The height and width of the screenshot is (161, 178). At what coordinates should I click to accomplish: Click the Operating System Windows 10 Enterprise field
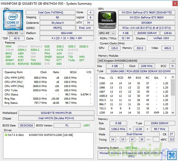pyautogui.click(x=131, y=155)
